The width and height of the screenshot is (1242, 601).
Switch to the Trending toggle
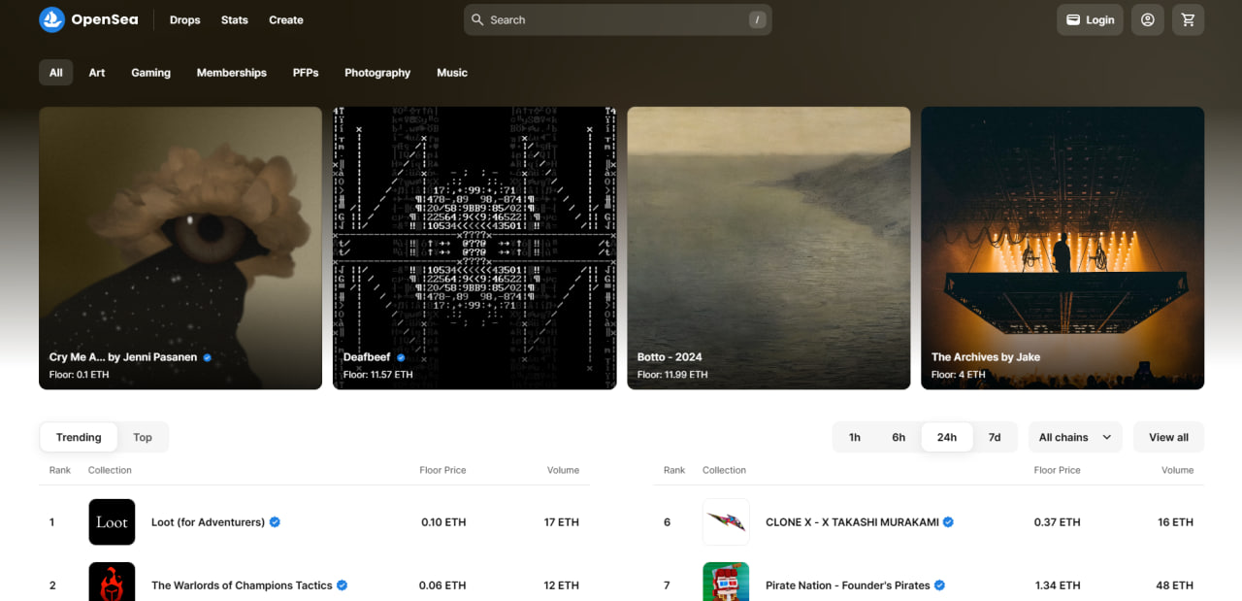click(79, 437)
